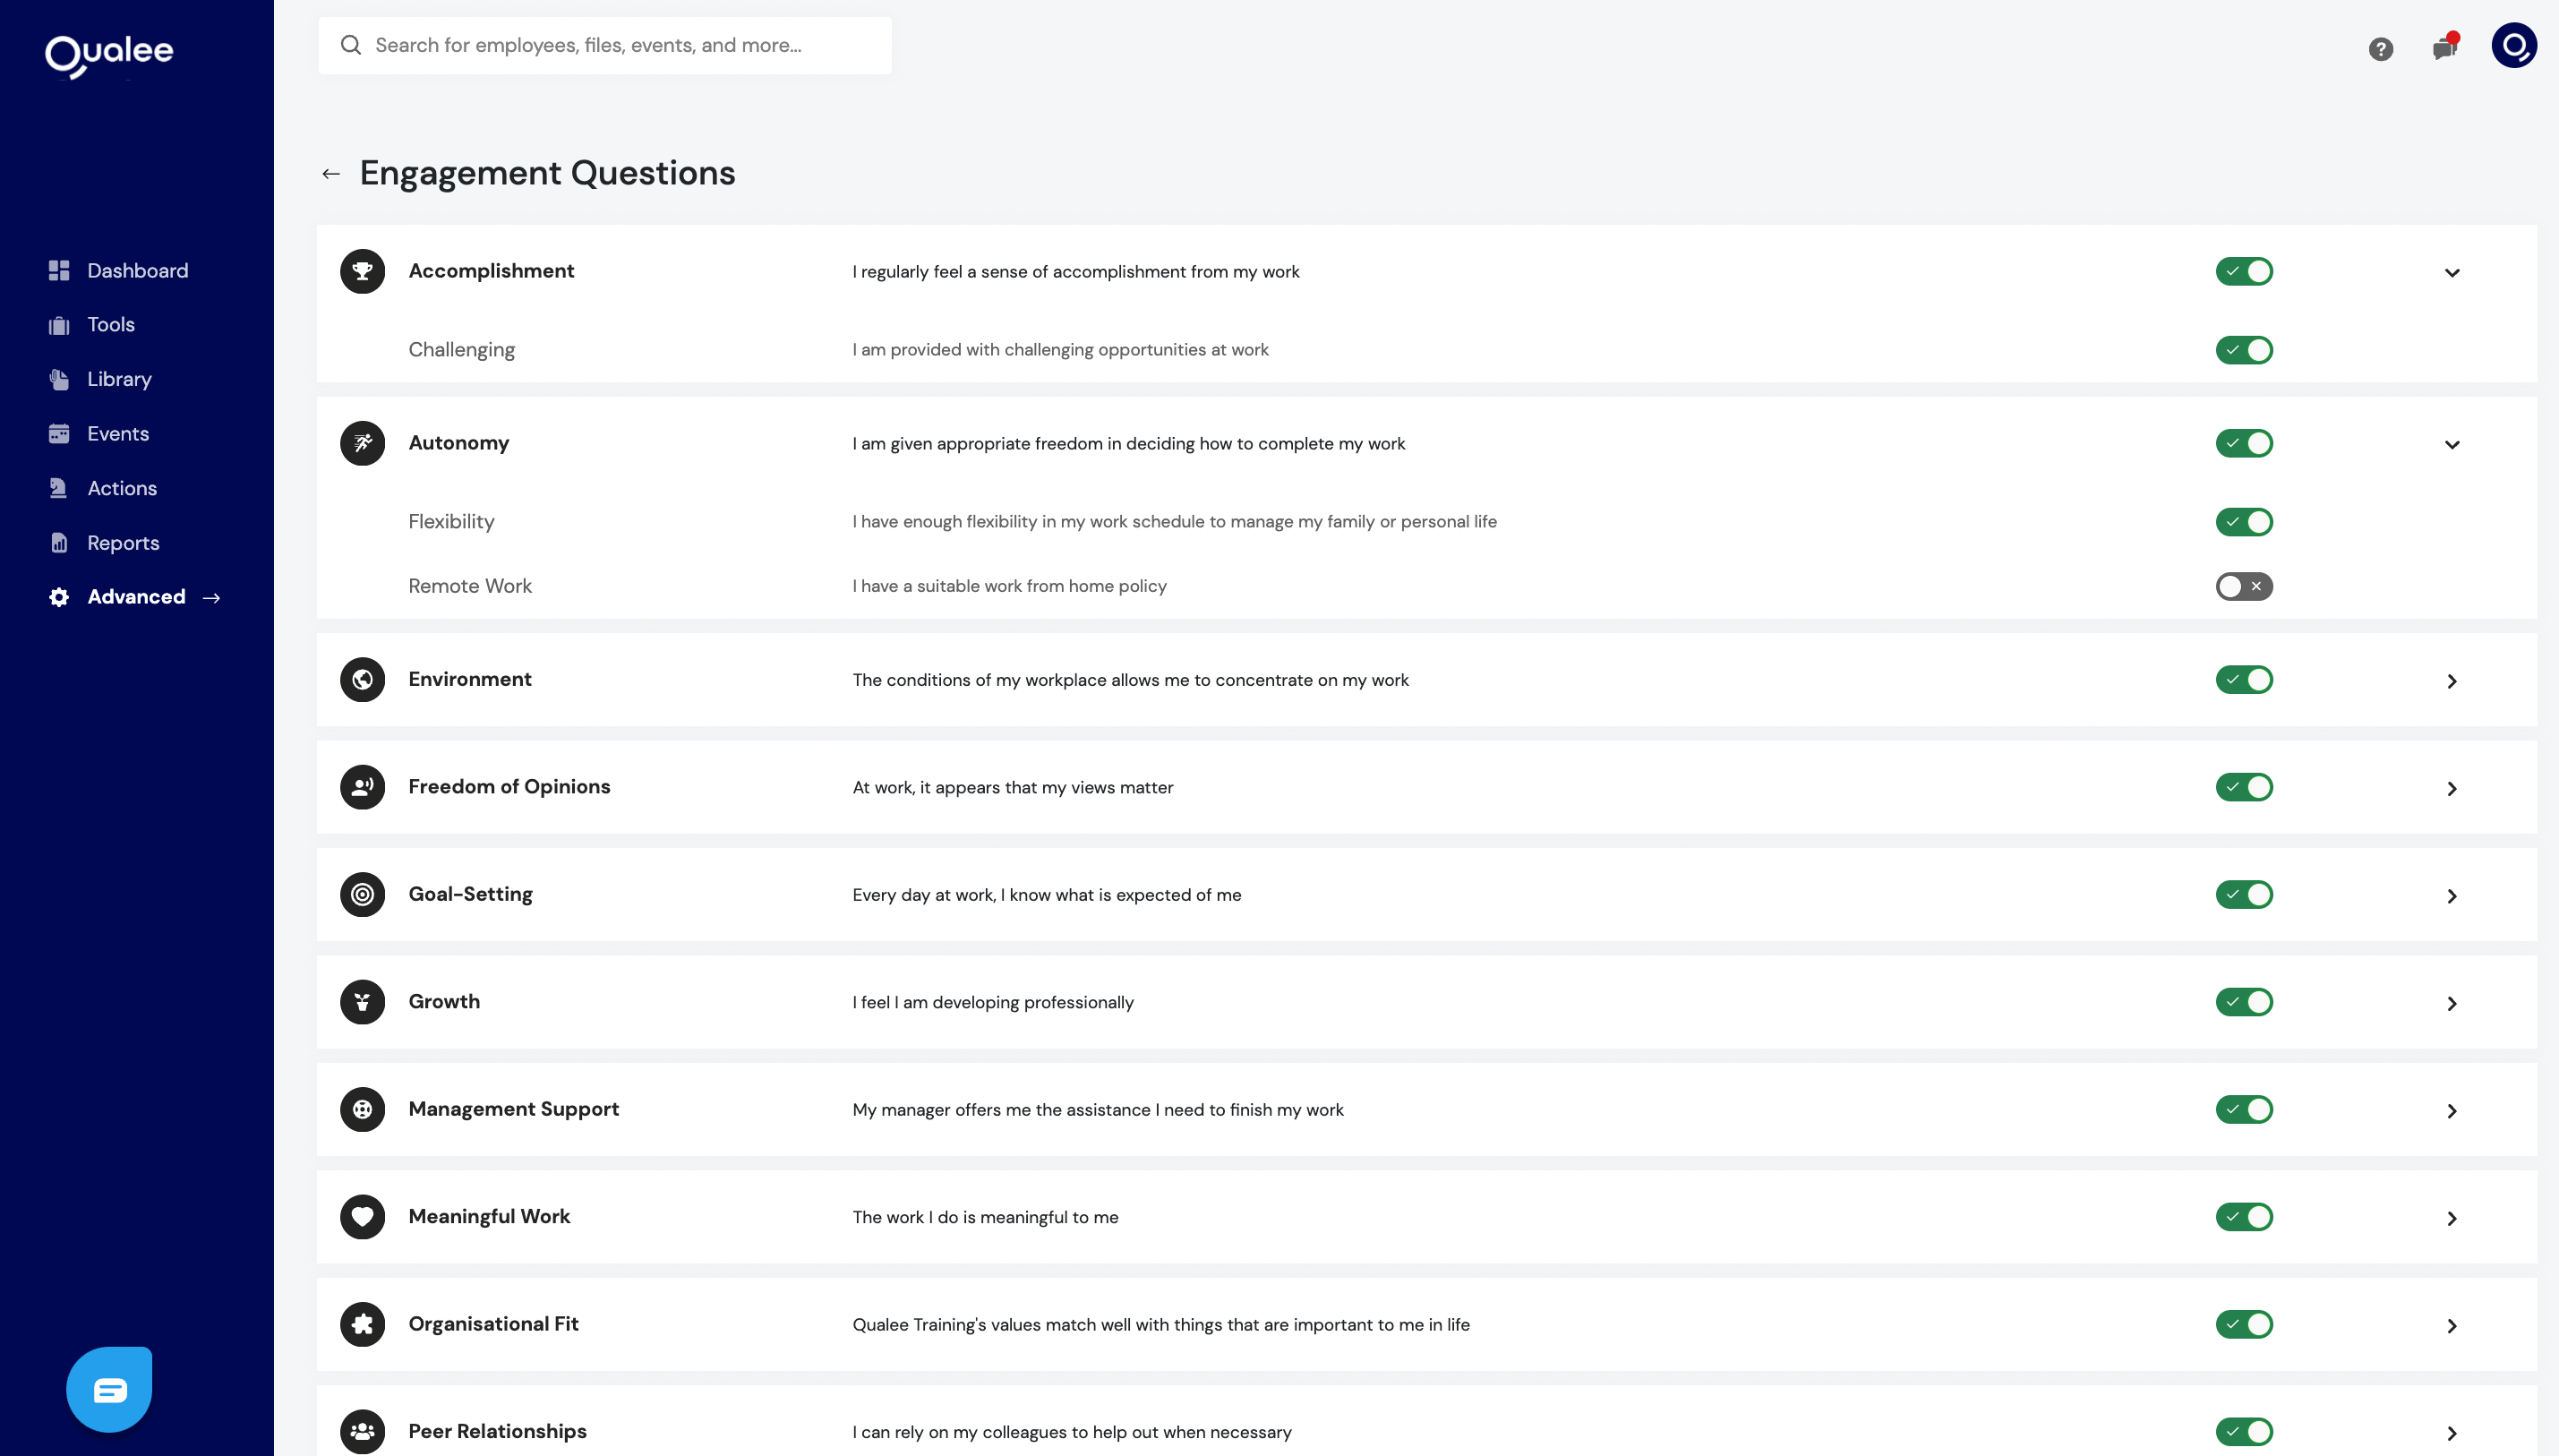Toggle off the Growth question

point(2243,1002)
